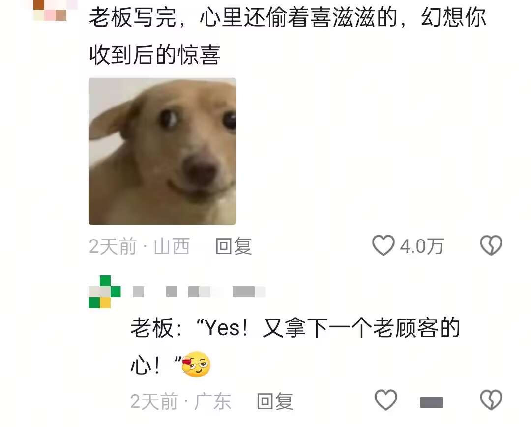Open the top commenter's pixelated avatar
The height and width of the screenshot is (427, 531).
pyautogui.click(x=50, y=10)
